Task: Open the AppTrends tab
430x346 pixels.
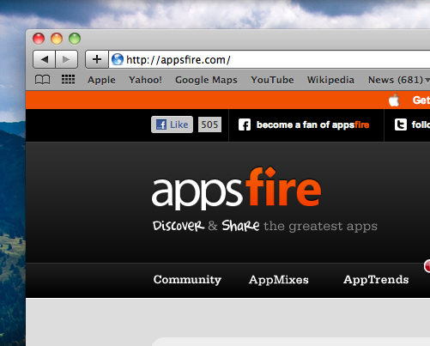Action: 376,280
